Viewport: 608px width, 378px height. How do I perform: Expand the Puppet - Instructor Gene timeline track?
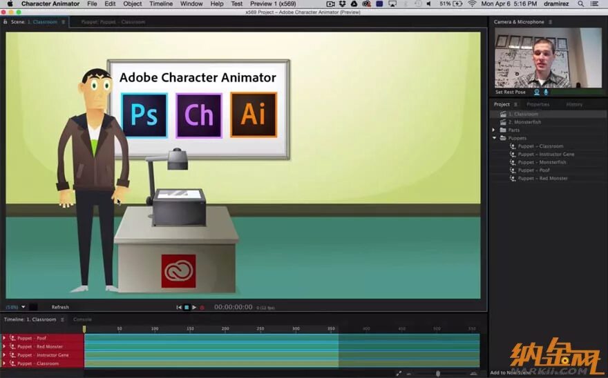(4, 355)
